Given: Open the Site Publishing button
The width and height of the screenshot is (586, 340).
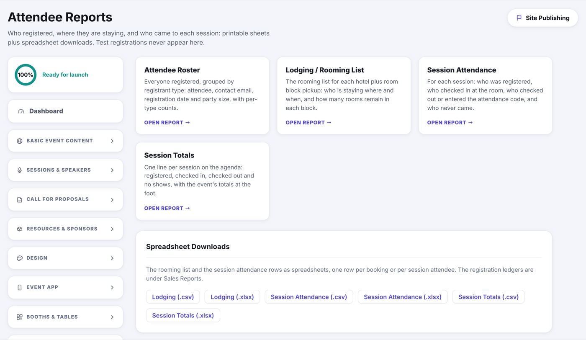Looking at the screenshot, I should (542, 18).
